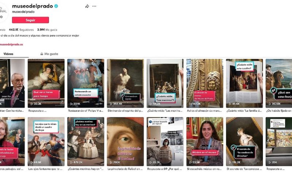
Task: Switch to the Videos tab
Action: point(8,54)
